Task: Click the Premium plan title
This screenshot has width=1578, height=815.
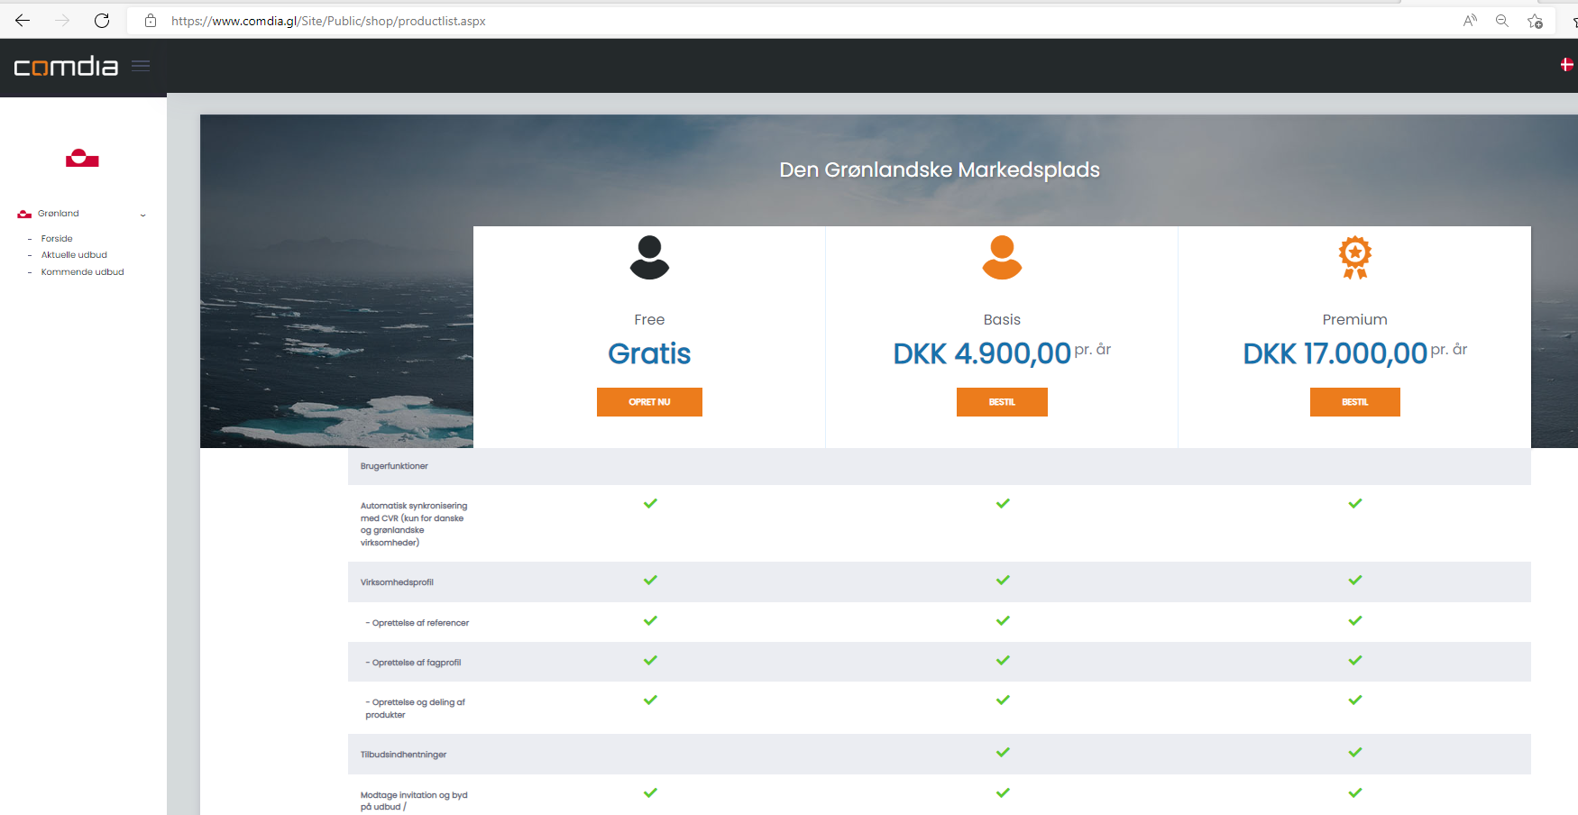Action: [1354, 320]
